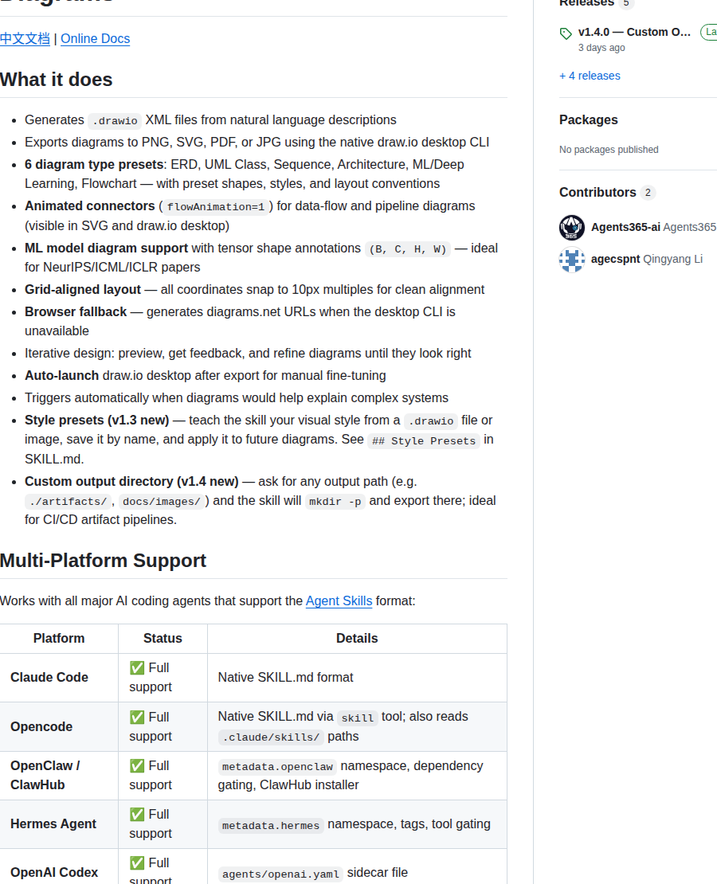The height and width of the screenshot is (884, 717).
Task: Click the ## Style Presets code text
Action: 424,441
